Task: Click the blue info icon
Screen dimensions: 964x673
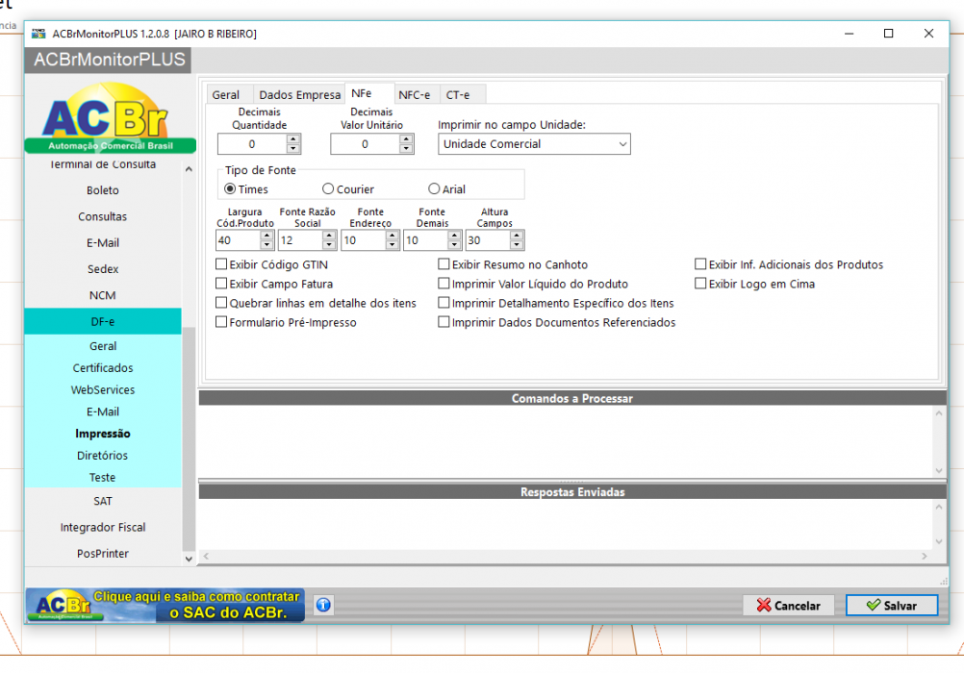Action: pyautogui.click(x=323, y=605)
